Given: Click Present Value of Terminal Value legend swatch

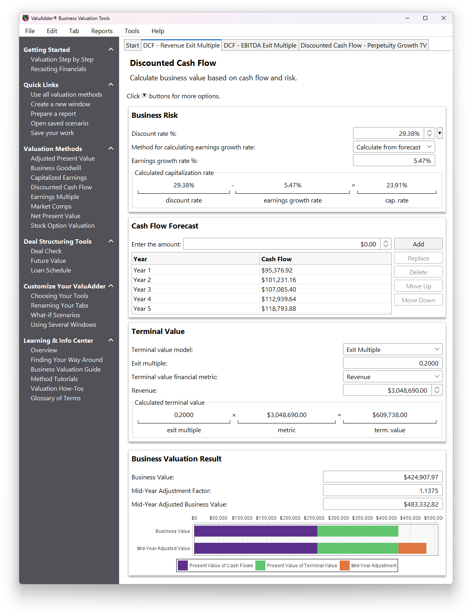Looking at the screenshot, I should (260, 565).
